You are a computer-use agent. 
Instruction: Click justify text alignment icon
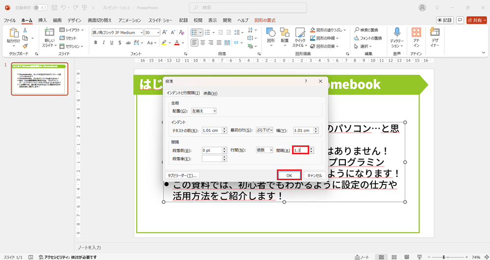[219, 42]
